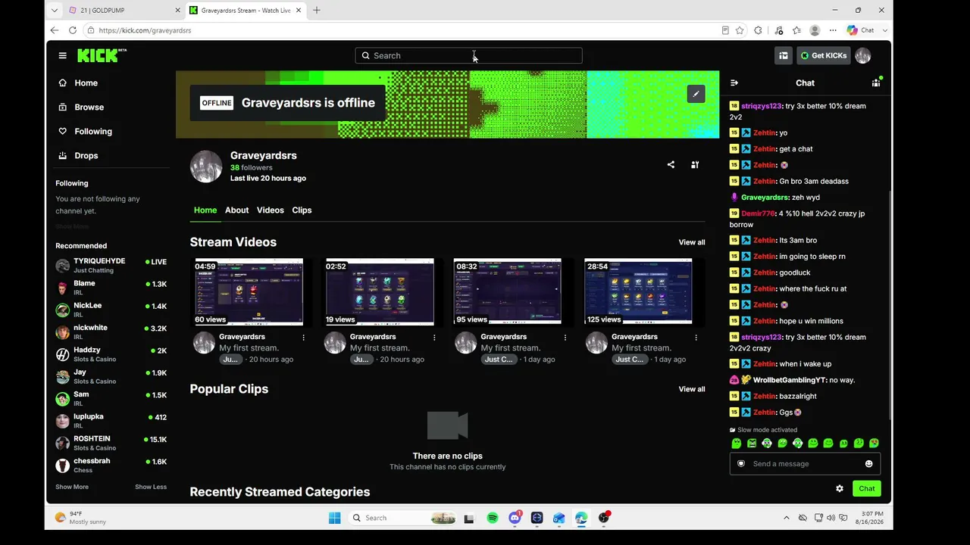Open recommended channel chessbrah
Image resolution: width=970 pixels, height=545 pixels.
point(111,465)
